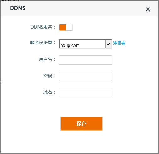159x154 pixels.
Task: Click the gray dialog header bar
Action: click(x=79, y=8)
